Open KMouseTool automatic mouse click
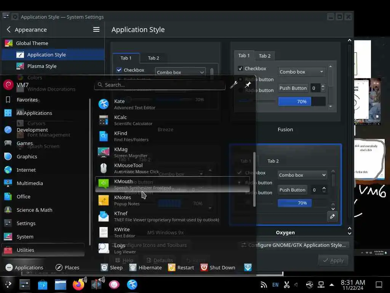Viewport: 390px width, 293px height. 173,168
